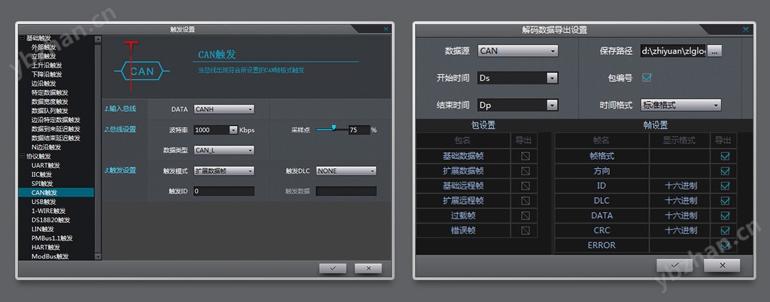Open the 保存路径 browse (...) button
This screenshot has height=302, width=770.
click(x=715, y=51)
